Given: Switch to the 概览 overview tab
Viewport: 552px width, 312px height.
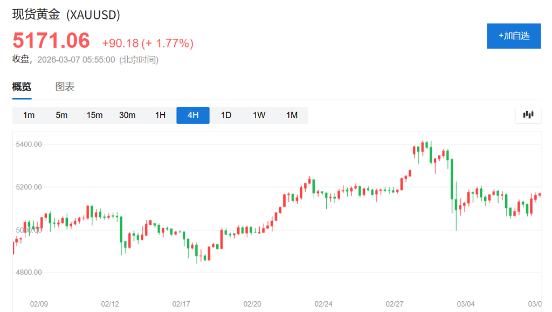Looking at the screenshot, I should click(22, 87).
